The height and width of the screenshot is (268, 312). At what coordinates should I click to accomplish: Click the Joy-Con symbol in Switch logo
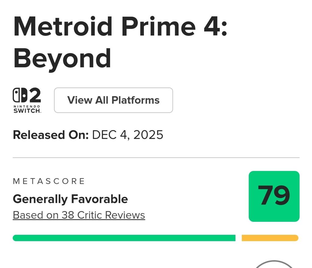pos(20,95)
